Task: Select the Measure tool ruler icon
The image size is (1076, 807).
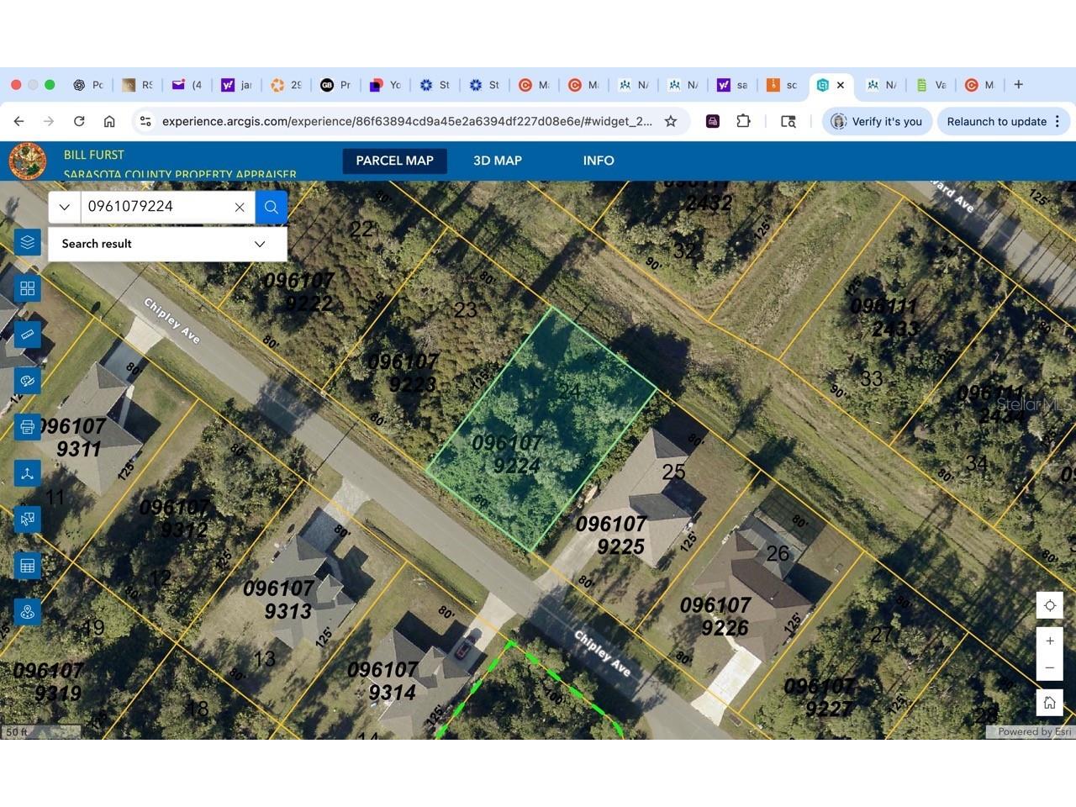Action: click(x=27, y=335)
